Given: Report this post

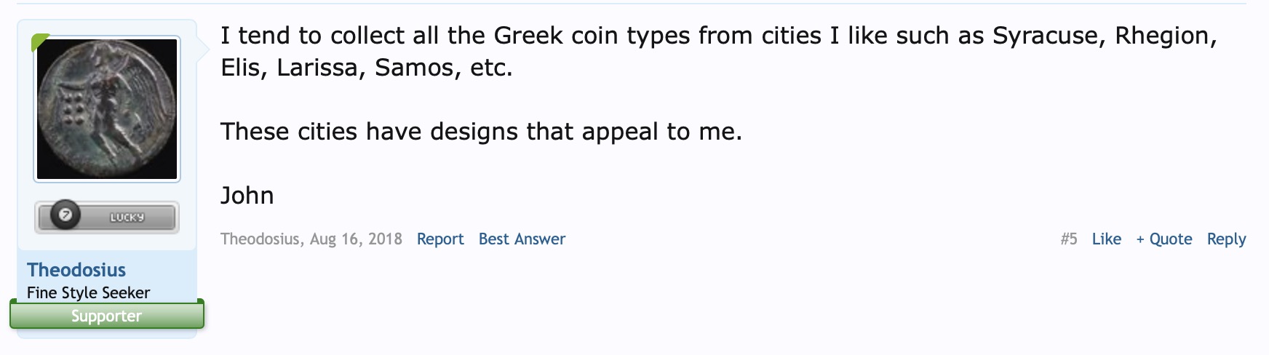Looking at the screenshot, I should [440, 239].
